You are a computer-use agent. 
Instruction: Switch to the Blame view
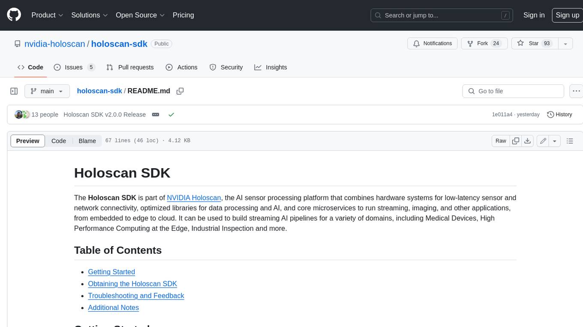(x=87, y=141)
